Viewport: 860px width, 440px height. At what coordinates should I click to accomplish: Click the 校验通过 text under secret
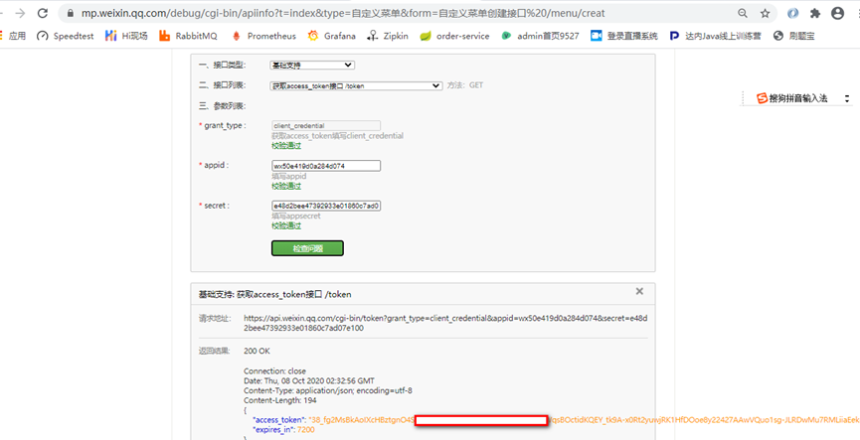286,225
